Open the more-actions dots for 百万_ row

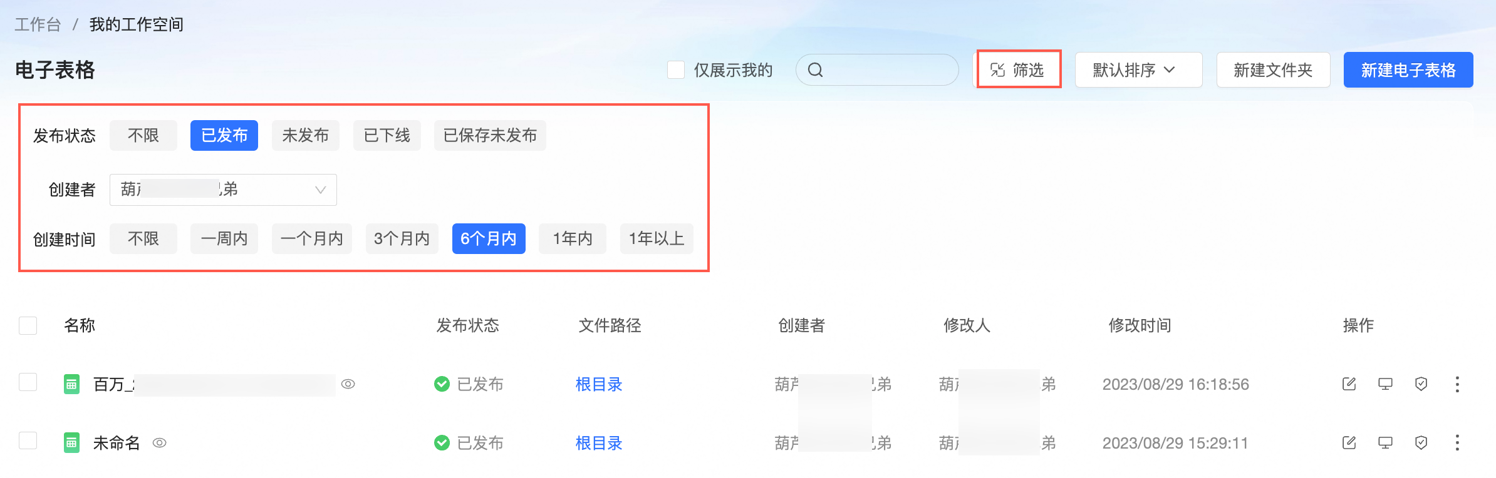1457,384
